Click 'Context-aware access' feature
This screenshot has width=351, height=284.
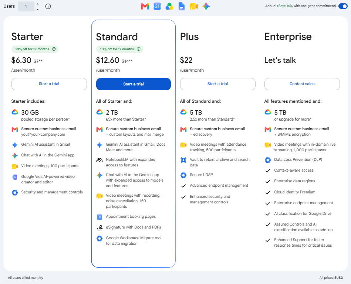(x=294, y=170)
